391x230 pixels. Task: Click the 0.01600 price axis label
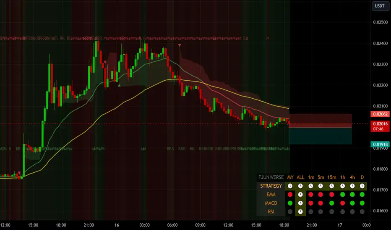380,211
